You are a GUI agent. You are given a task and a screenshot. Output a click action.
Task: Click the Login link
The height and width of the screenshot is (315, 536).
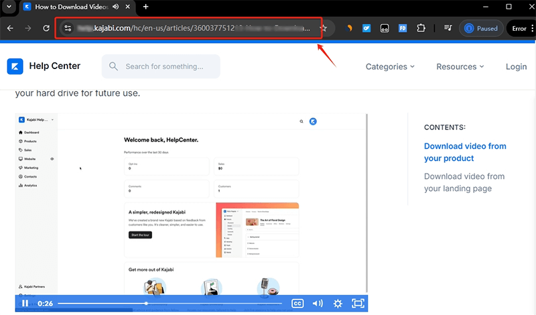[516, 67]
